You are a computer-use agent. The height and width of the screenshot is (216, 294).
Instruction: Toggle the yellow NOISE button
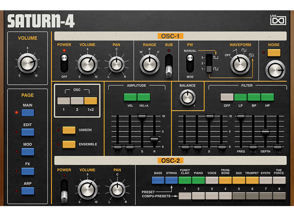(274, 53)
